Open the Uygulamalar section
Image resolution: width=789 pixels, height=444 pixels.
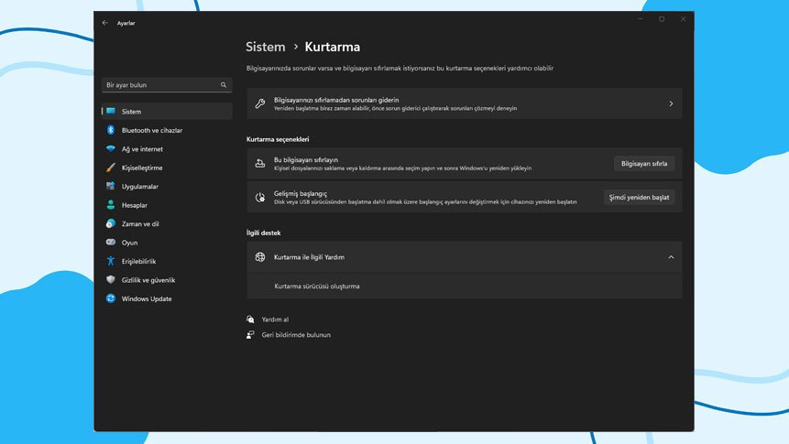click(x=139, y=187)
